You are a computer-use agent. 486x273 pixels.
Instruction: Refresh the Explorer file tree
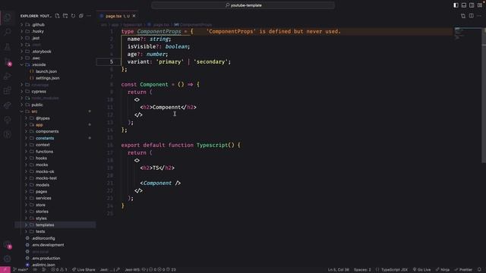[73, 16]
